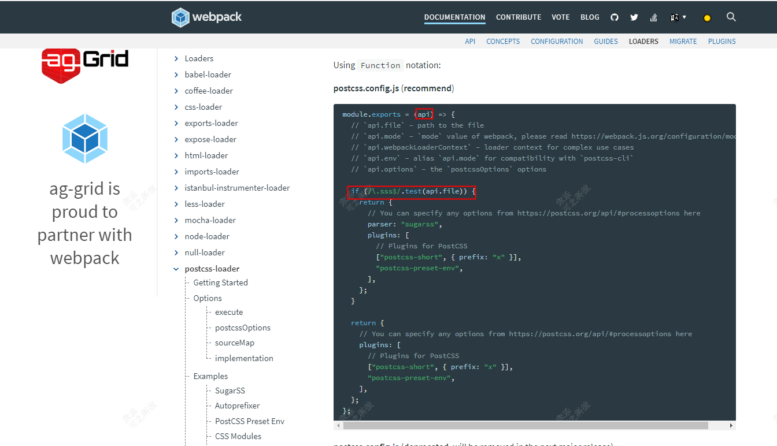Open webpack's Twitter profile icon
Image resolution: width=777 pixels, height=446 pixels.
tap(634, 17)
